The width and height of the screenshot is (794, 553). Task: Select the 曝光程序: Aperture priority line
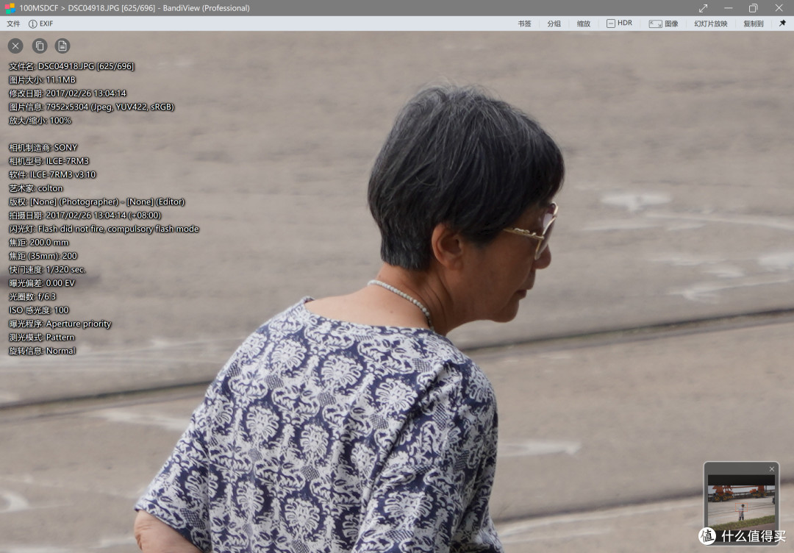60,324
